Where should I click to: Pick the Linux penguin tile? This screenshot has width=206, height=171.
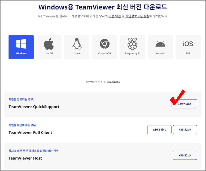(77, 47)
